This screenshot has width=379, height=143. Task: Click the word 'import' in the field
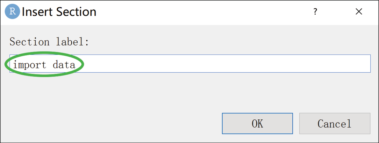30,64
